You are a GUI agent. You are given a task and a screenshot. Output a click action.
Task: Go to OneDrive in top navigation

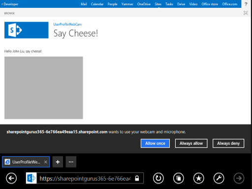(144, 4)
